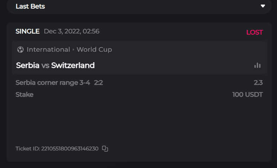Viewport: 277px width, 168px height.
Task: Select the Serbia team name
Action: [x=28, y=65]
